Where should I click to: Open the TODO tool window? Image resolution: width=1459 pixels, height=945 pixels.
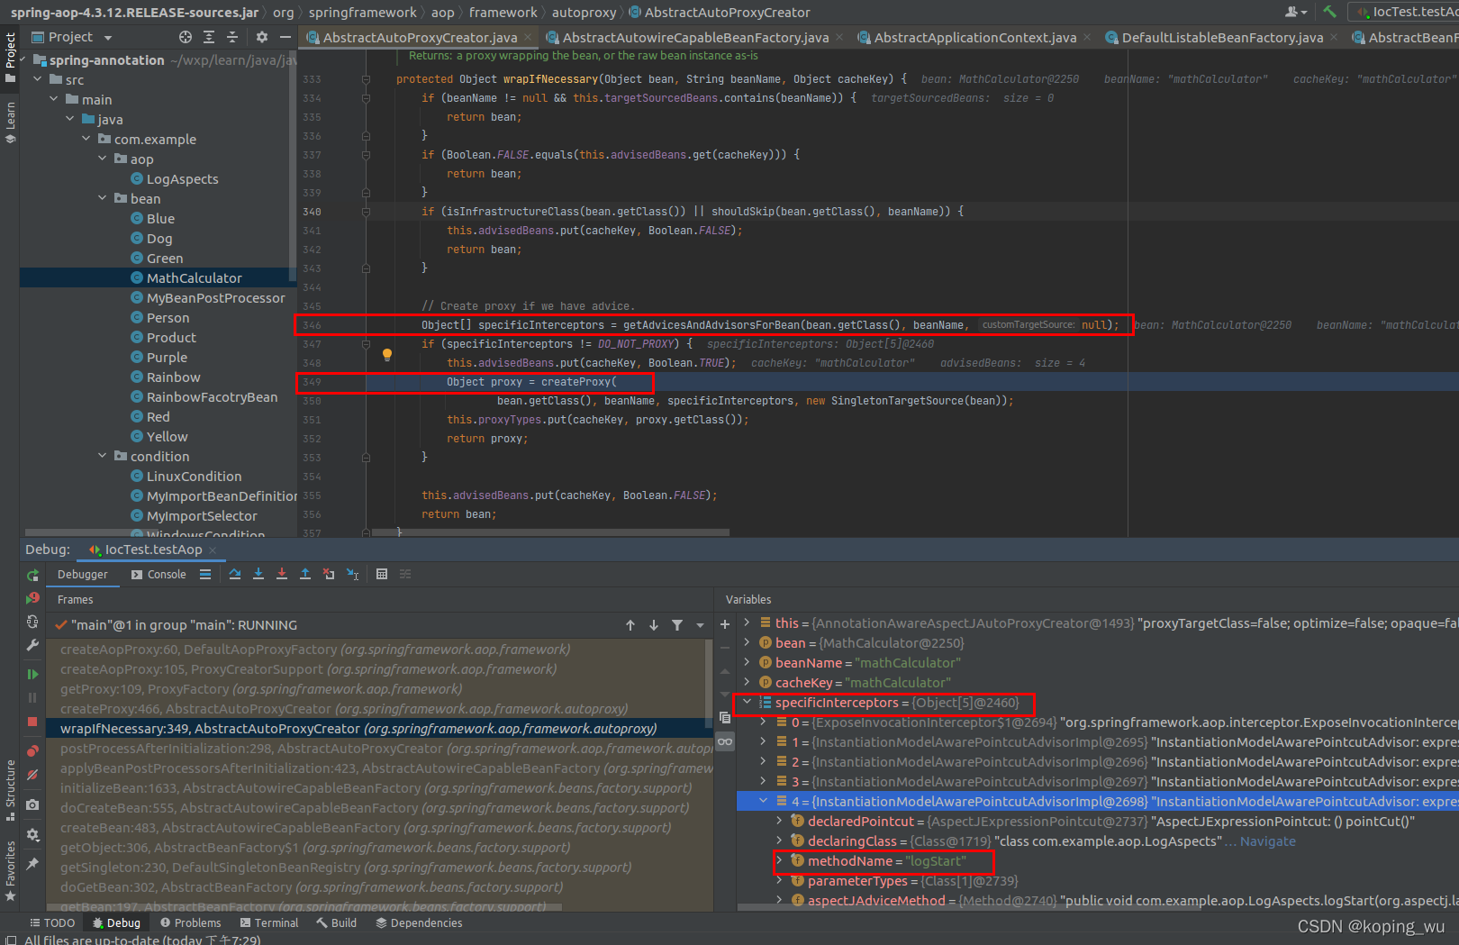(x=52, y=922)
